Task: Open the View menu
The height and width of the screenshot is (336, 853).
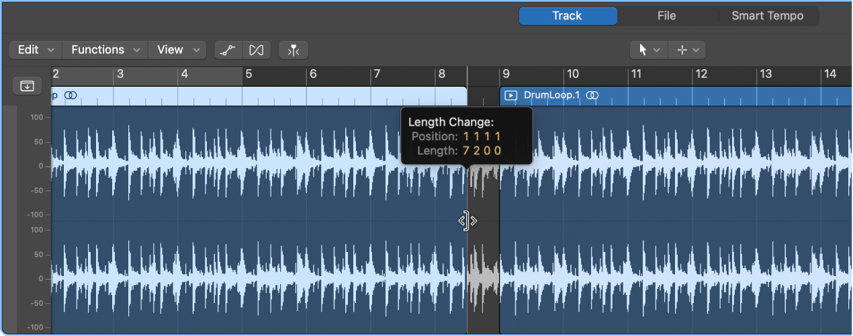Action: tap(177, 50)
